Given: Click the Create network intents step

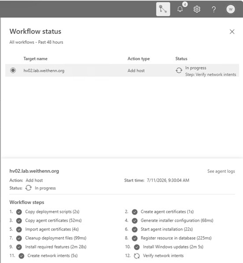Looking at the screenshot, I should pyautogui.click(x=52, y=256).
